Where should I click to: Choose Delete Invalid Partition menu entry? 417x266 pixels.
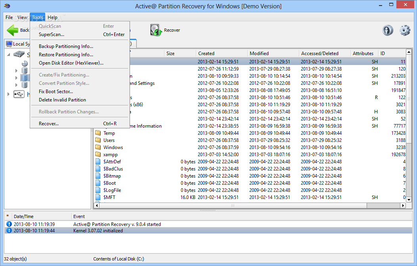coord(80,100)
